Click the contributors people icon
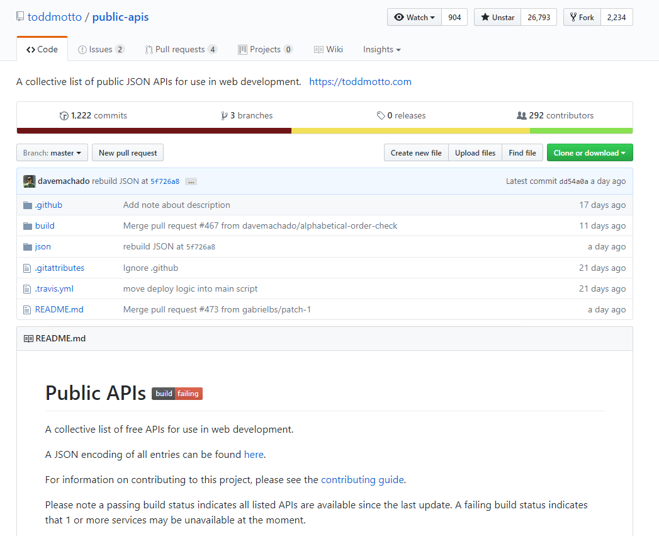 click(x=522, y=115)
